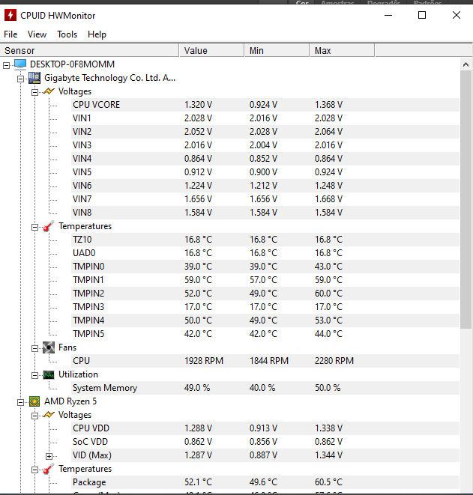The height and width of the screenshot is (495, 473).
Task: Open the File menu
Action: [x=10, y=34]
